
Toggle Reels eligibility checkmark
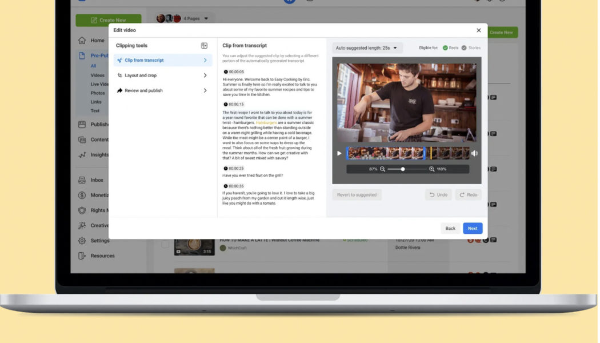[445, 48]
